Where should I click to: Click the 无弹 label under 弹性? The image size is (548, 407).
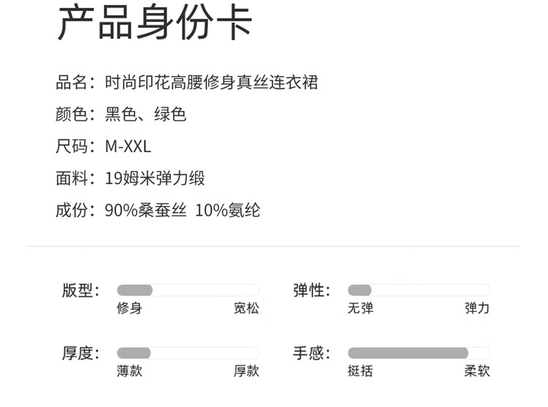(x=360, y=308)
